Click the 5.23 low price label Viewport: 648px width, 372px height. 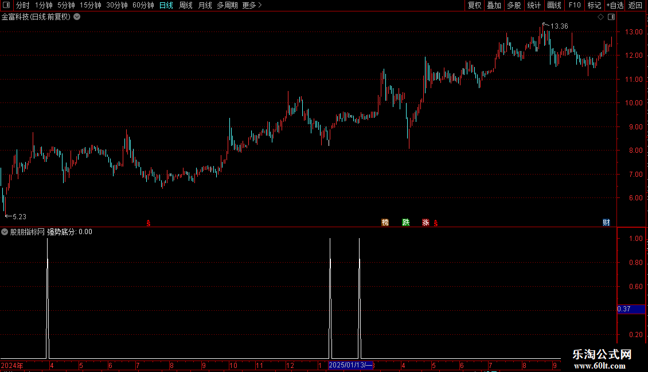point(19,217)
